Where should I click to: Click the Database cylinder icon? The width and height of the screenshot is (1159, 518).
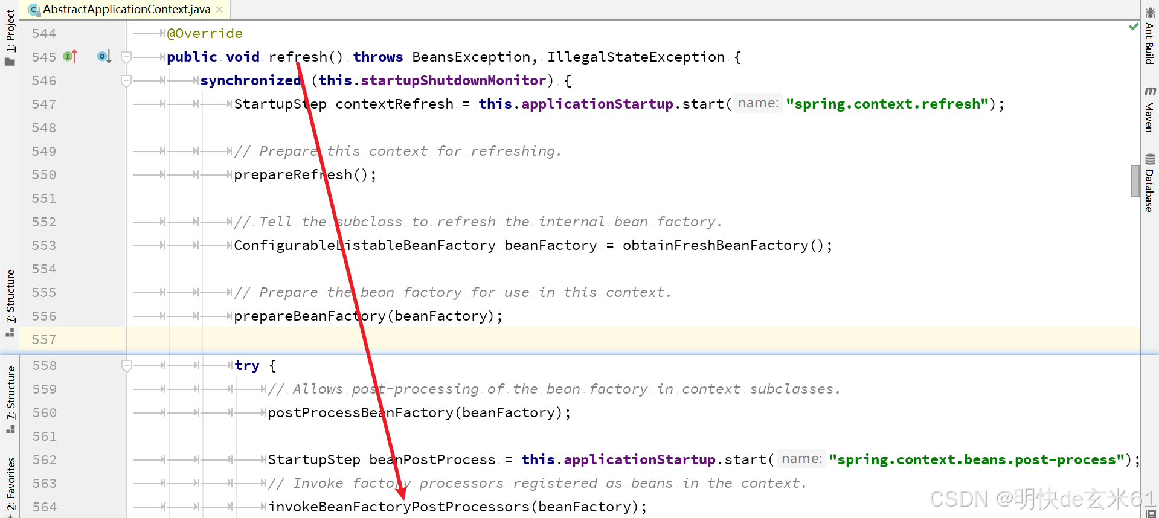(x=1150, y=159)
